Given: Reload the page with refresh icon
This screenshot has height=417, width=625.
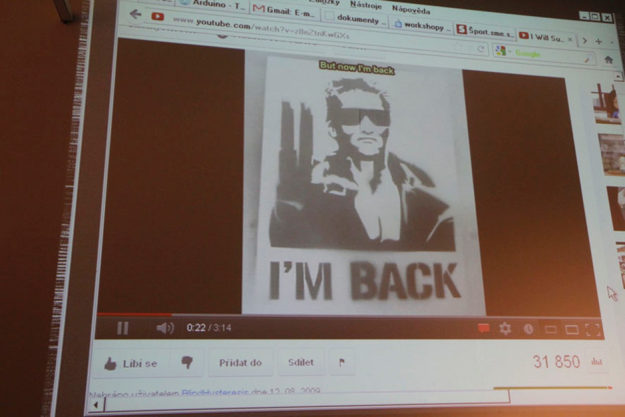Looking at the screenshot, I should pyautogui.click(x=480, y=50).
